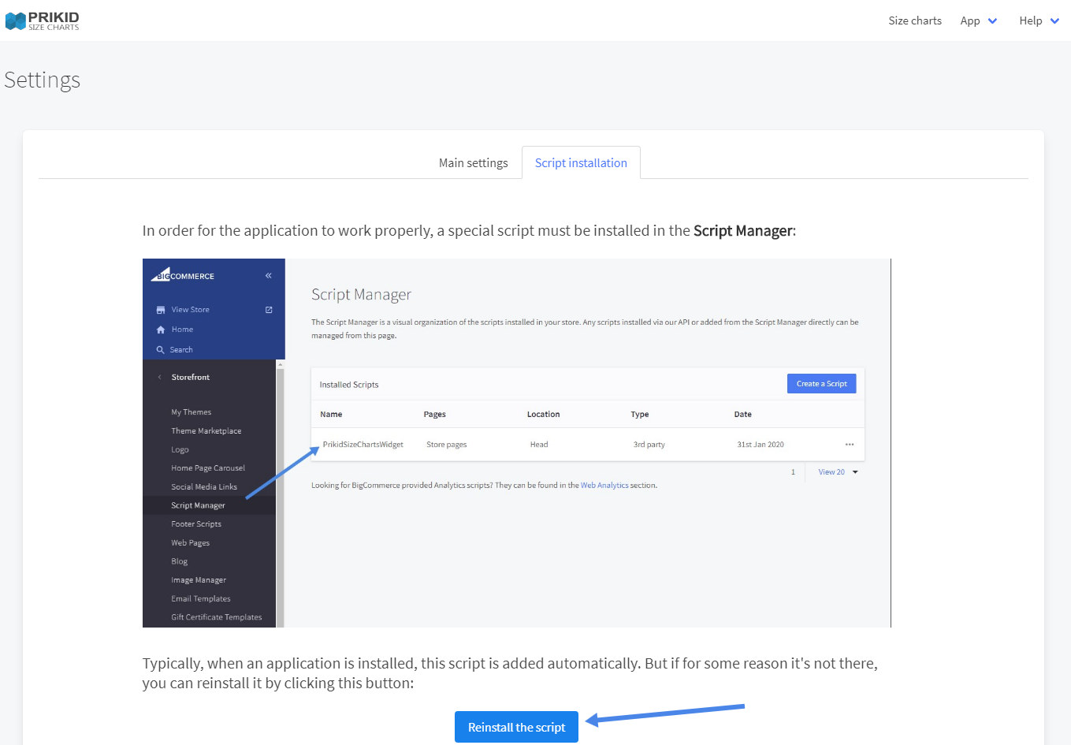Click the Home Page Carousel entry
Screen dimensions: 1071x745
click(x=208, y=468)
